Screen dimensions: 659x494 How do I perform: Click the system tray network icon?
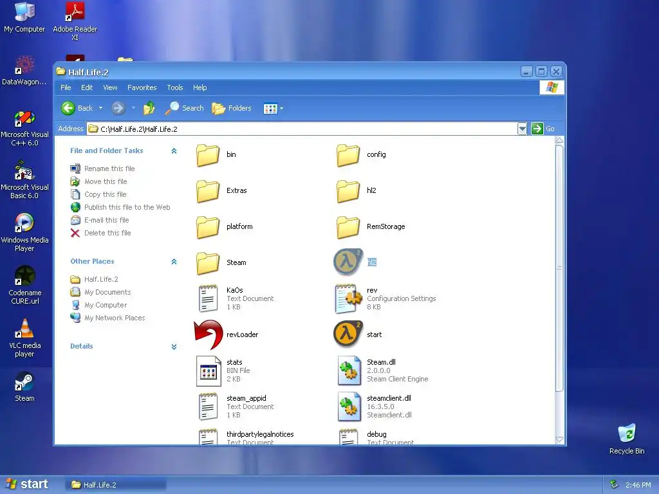coord(613,484)
